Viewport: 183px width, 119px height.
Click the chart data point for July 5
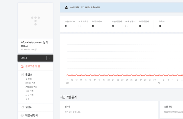[177, 75]
